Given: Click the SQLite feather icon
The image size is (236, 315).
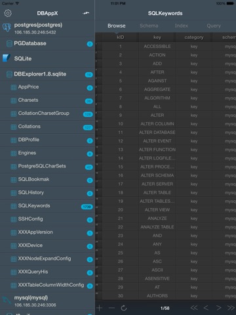Looking at the screenshot, I should click(x=7, y=58).
